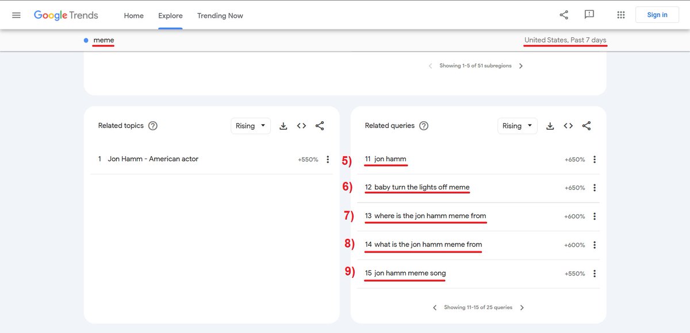This screenshot has height=333, width=690.
Task: Open the Google apps grid
Action: click(x=621, y=15)
